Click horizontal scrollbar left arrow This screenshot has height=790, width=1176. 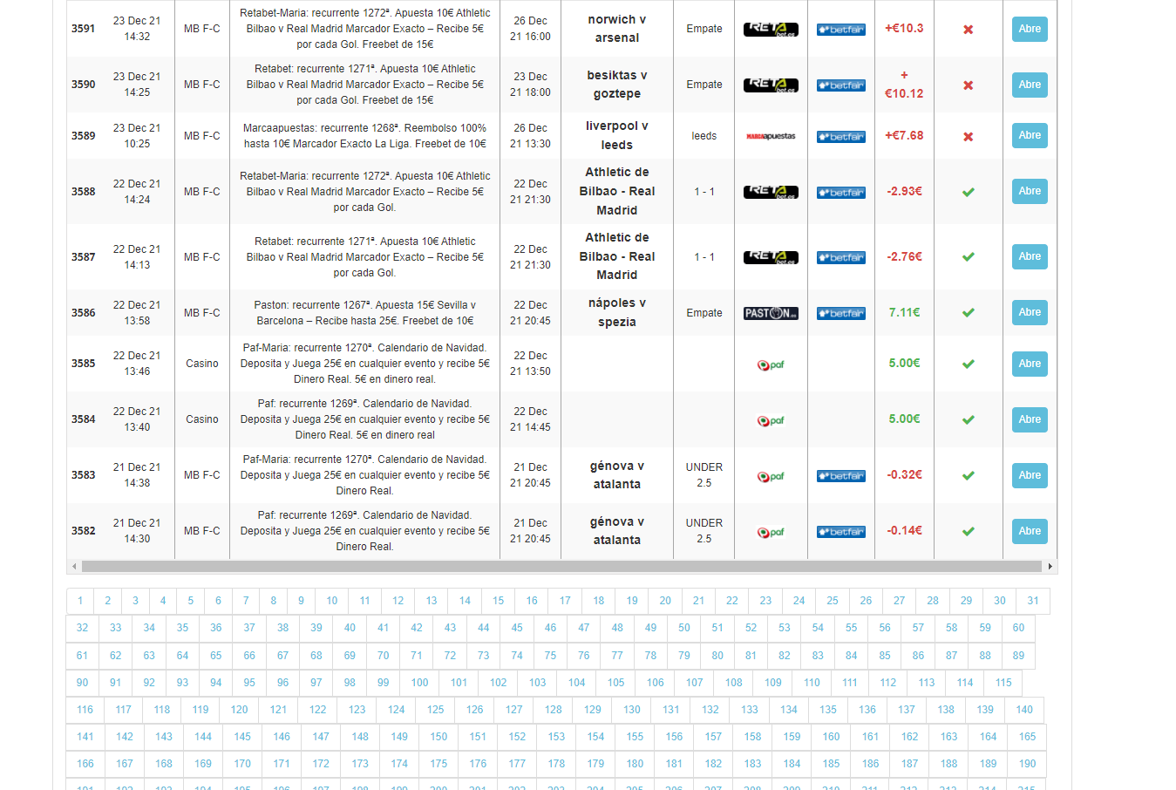(74, 567)
